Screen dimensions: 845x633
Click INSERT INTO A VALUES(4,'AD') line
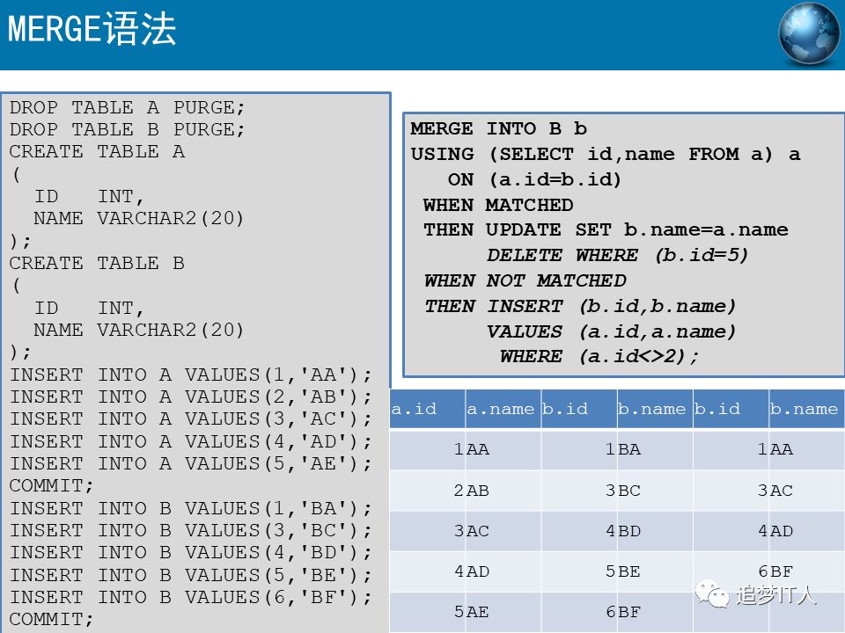coord(191,441)
